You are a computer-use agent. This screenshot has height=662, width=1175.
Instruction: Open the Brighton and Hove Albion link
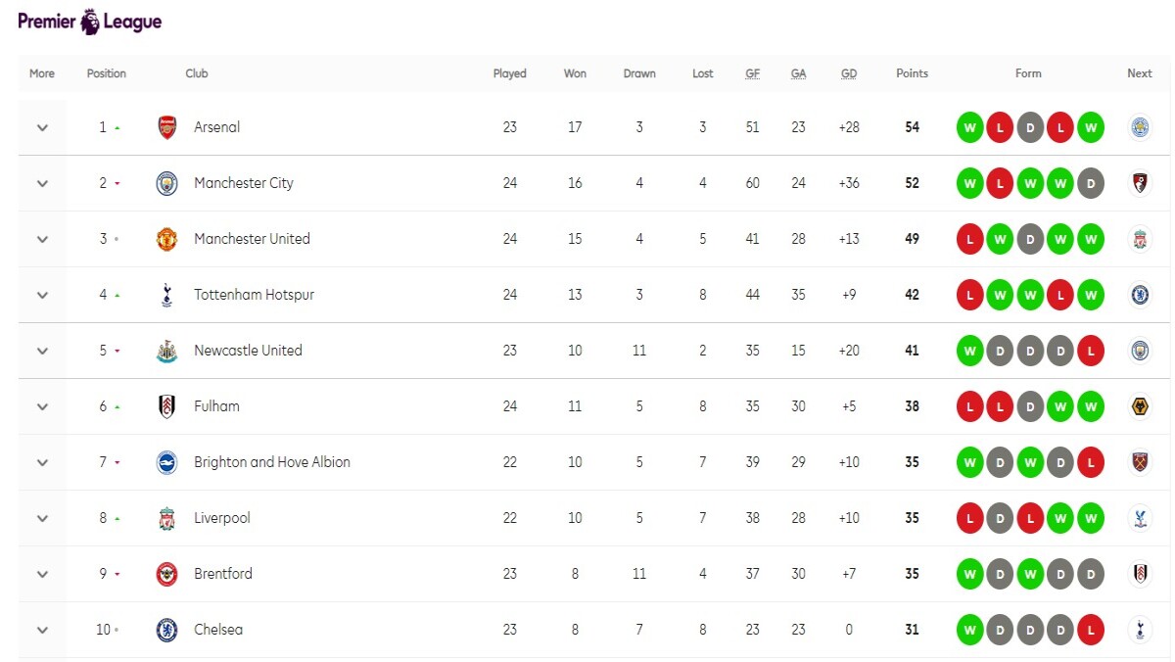click(272, 462)
